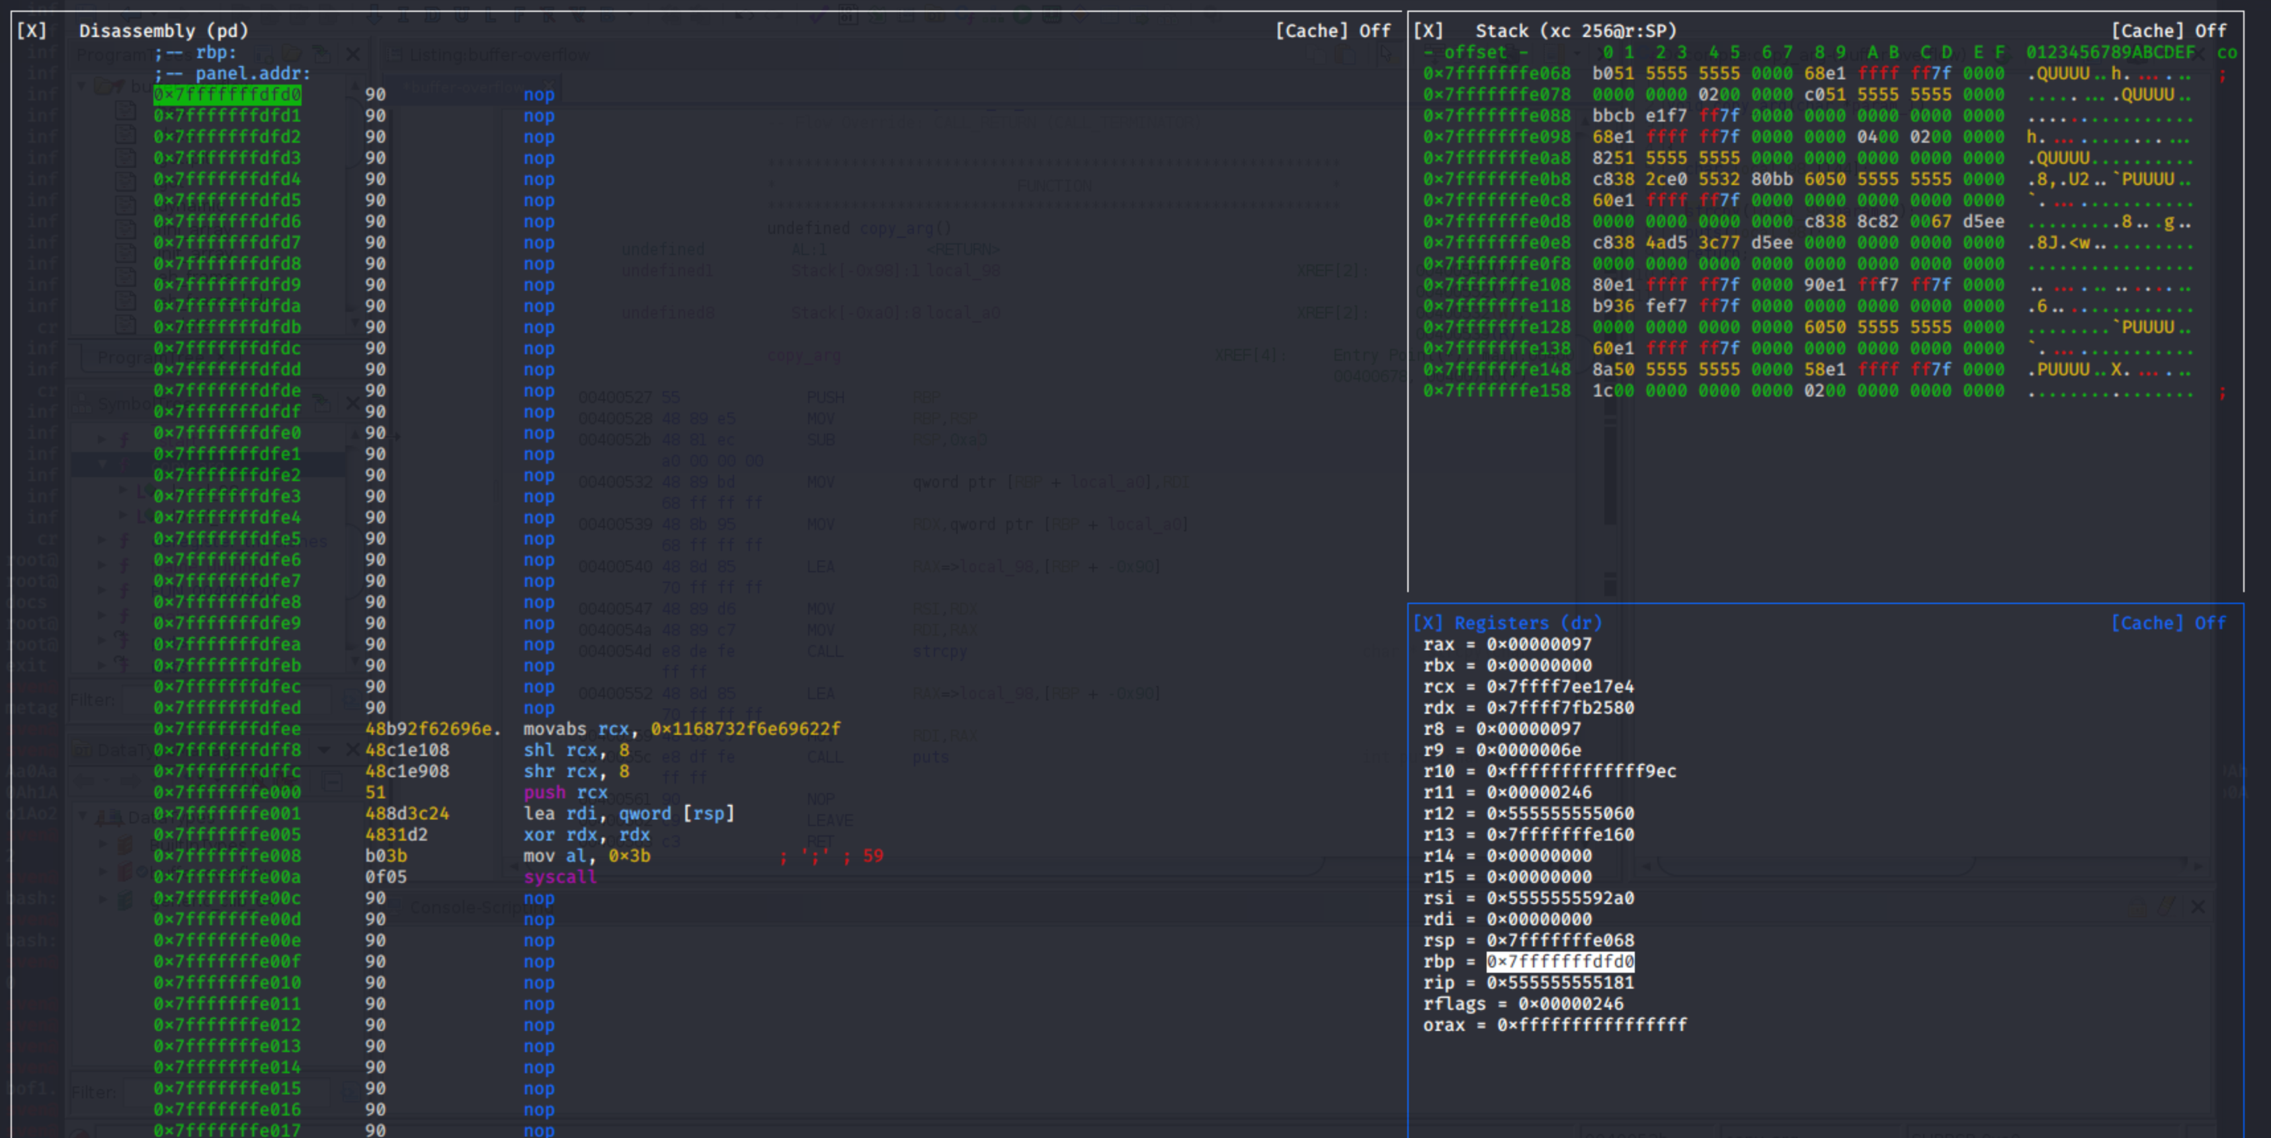Image resolution: width=2271 pixels, height=1138 pixels.
Task: Select the movabs rcx instruction line
Action: point(681,728)
